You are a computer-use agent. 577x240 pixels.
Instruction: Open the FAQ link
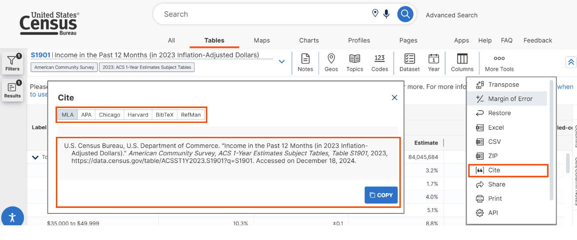tap(507, 40)
